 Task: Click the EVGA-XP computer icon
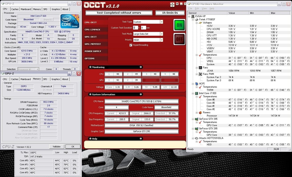pyautogui.click(x=193, y=16)
